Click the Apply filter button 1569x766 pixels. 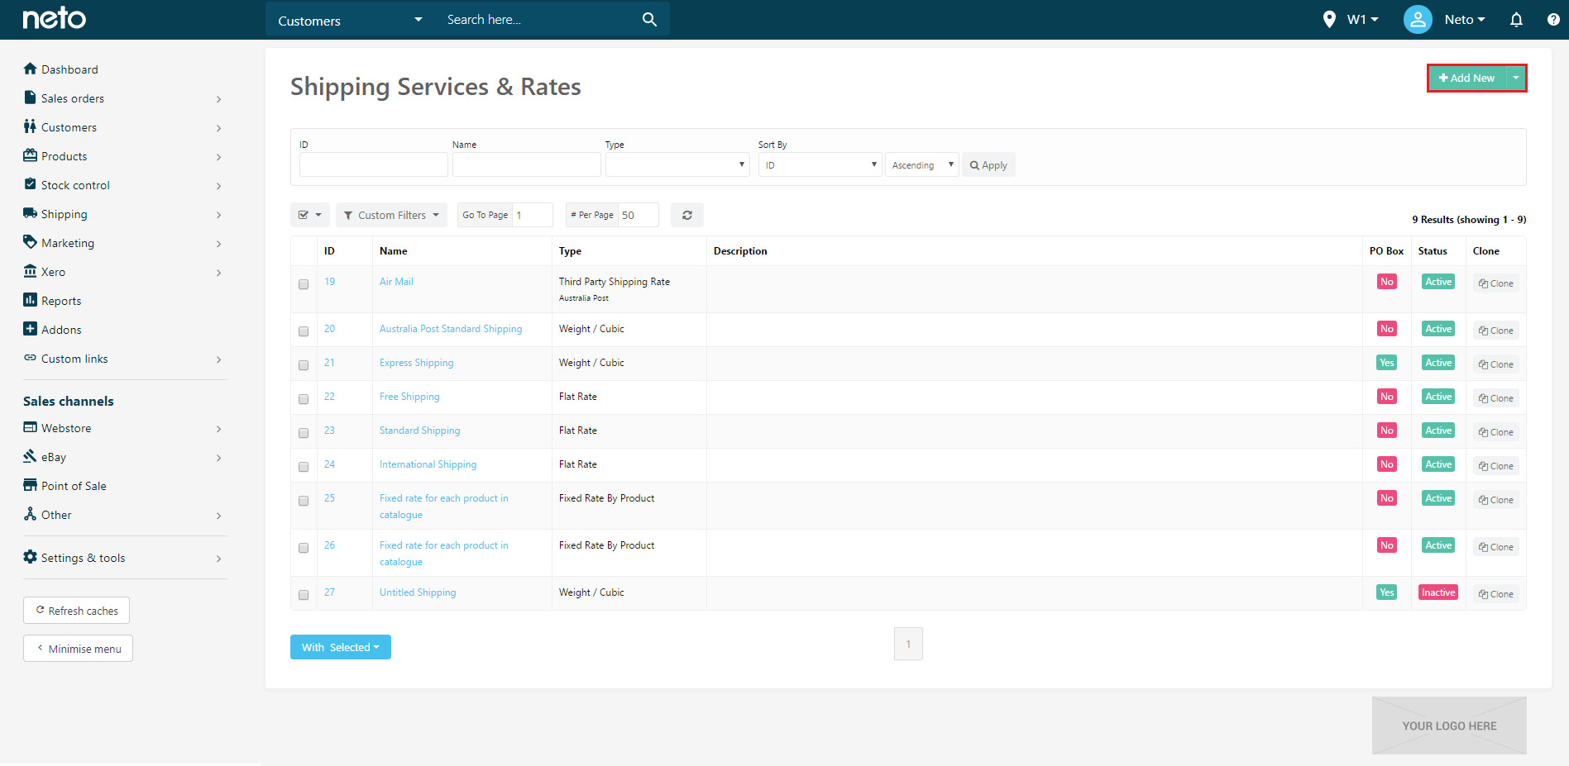point(988,164)
